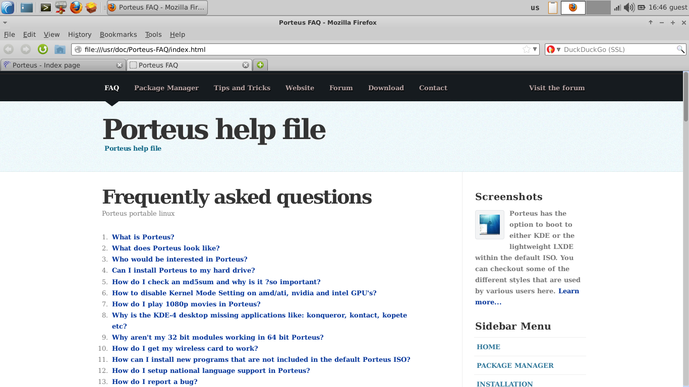Open the URL history dropdown arrow
689x387 pixels.
coord(535,49)
